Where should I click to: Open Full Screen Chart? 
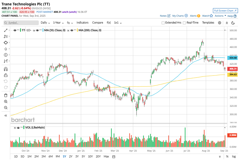(225, 11)
